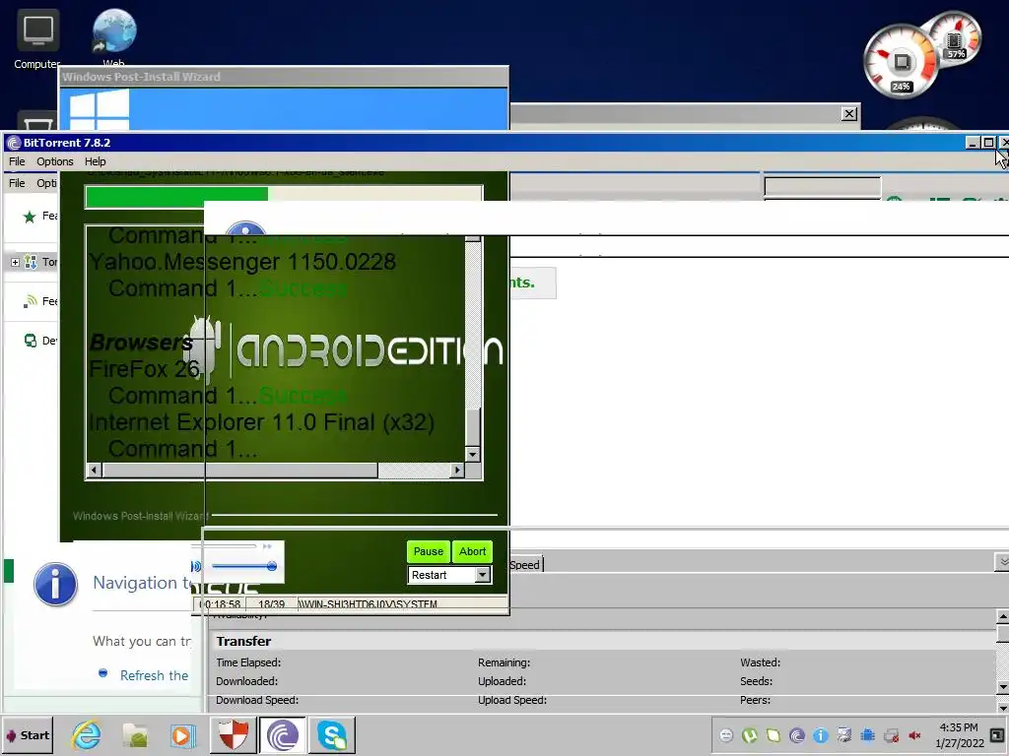Click the speaker volume icon near the slider
Viewport: 1009px width, 756px height.
196,566
